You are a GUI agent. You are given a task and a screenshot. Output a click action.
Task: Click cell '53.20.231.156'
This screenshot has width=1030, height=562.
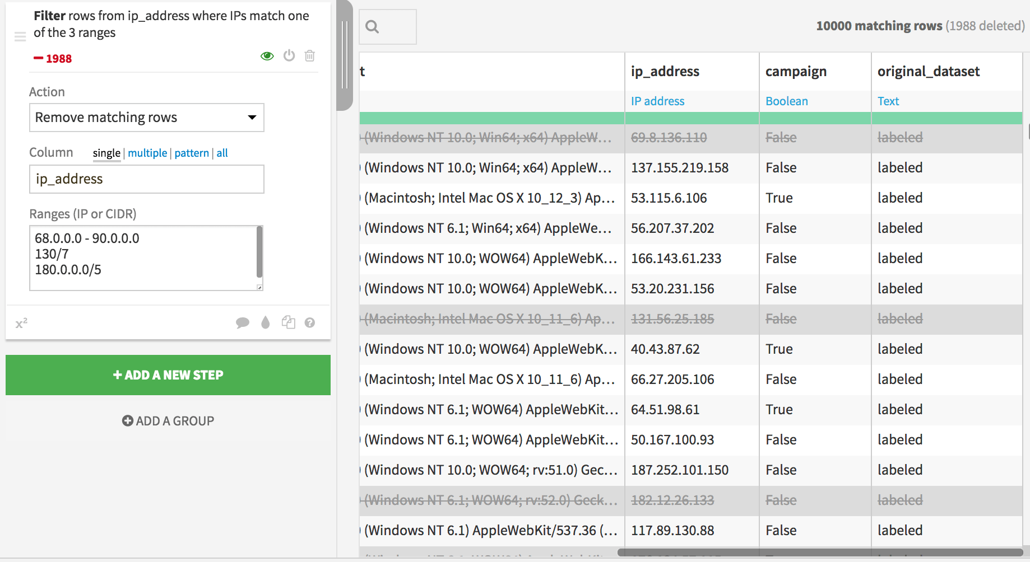coord(672,289)
